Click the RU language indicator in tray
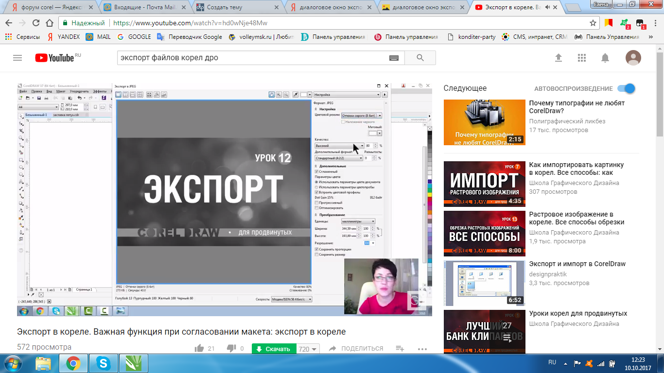The height and width of the screenshot is (373, 664). pos(552,362)
